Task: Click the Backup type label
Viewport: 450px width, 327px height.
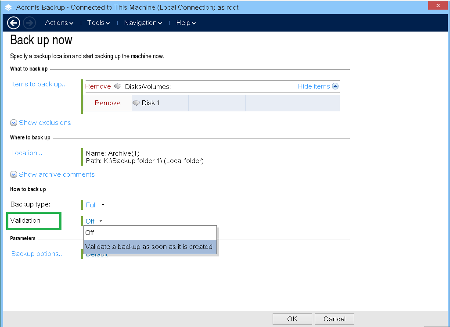Action: click(x=30, y=204)
